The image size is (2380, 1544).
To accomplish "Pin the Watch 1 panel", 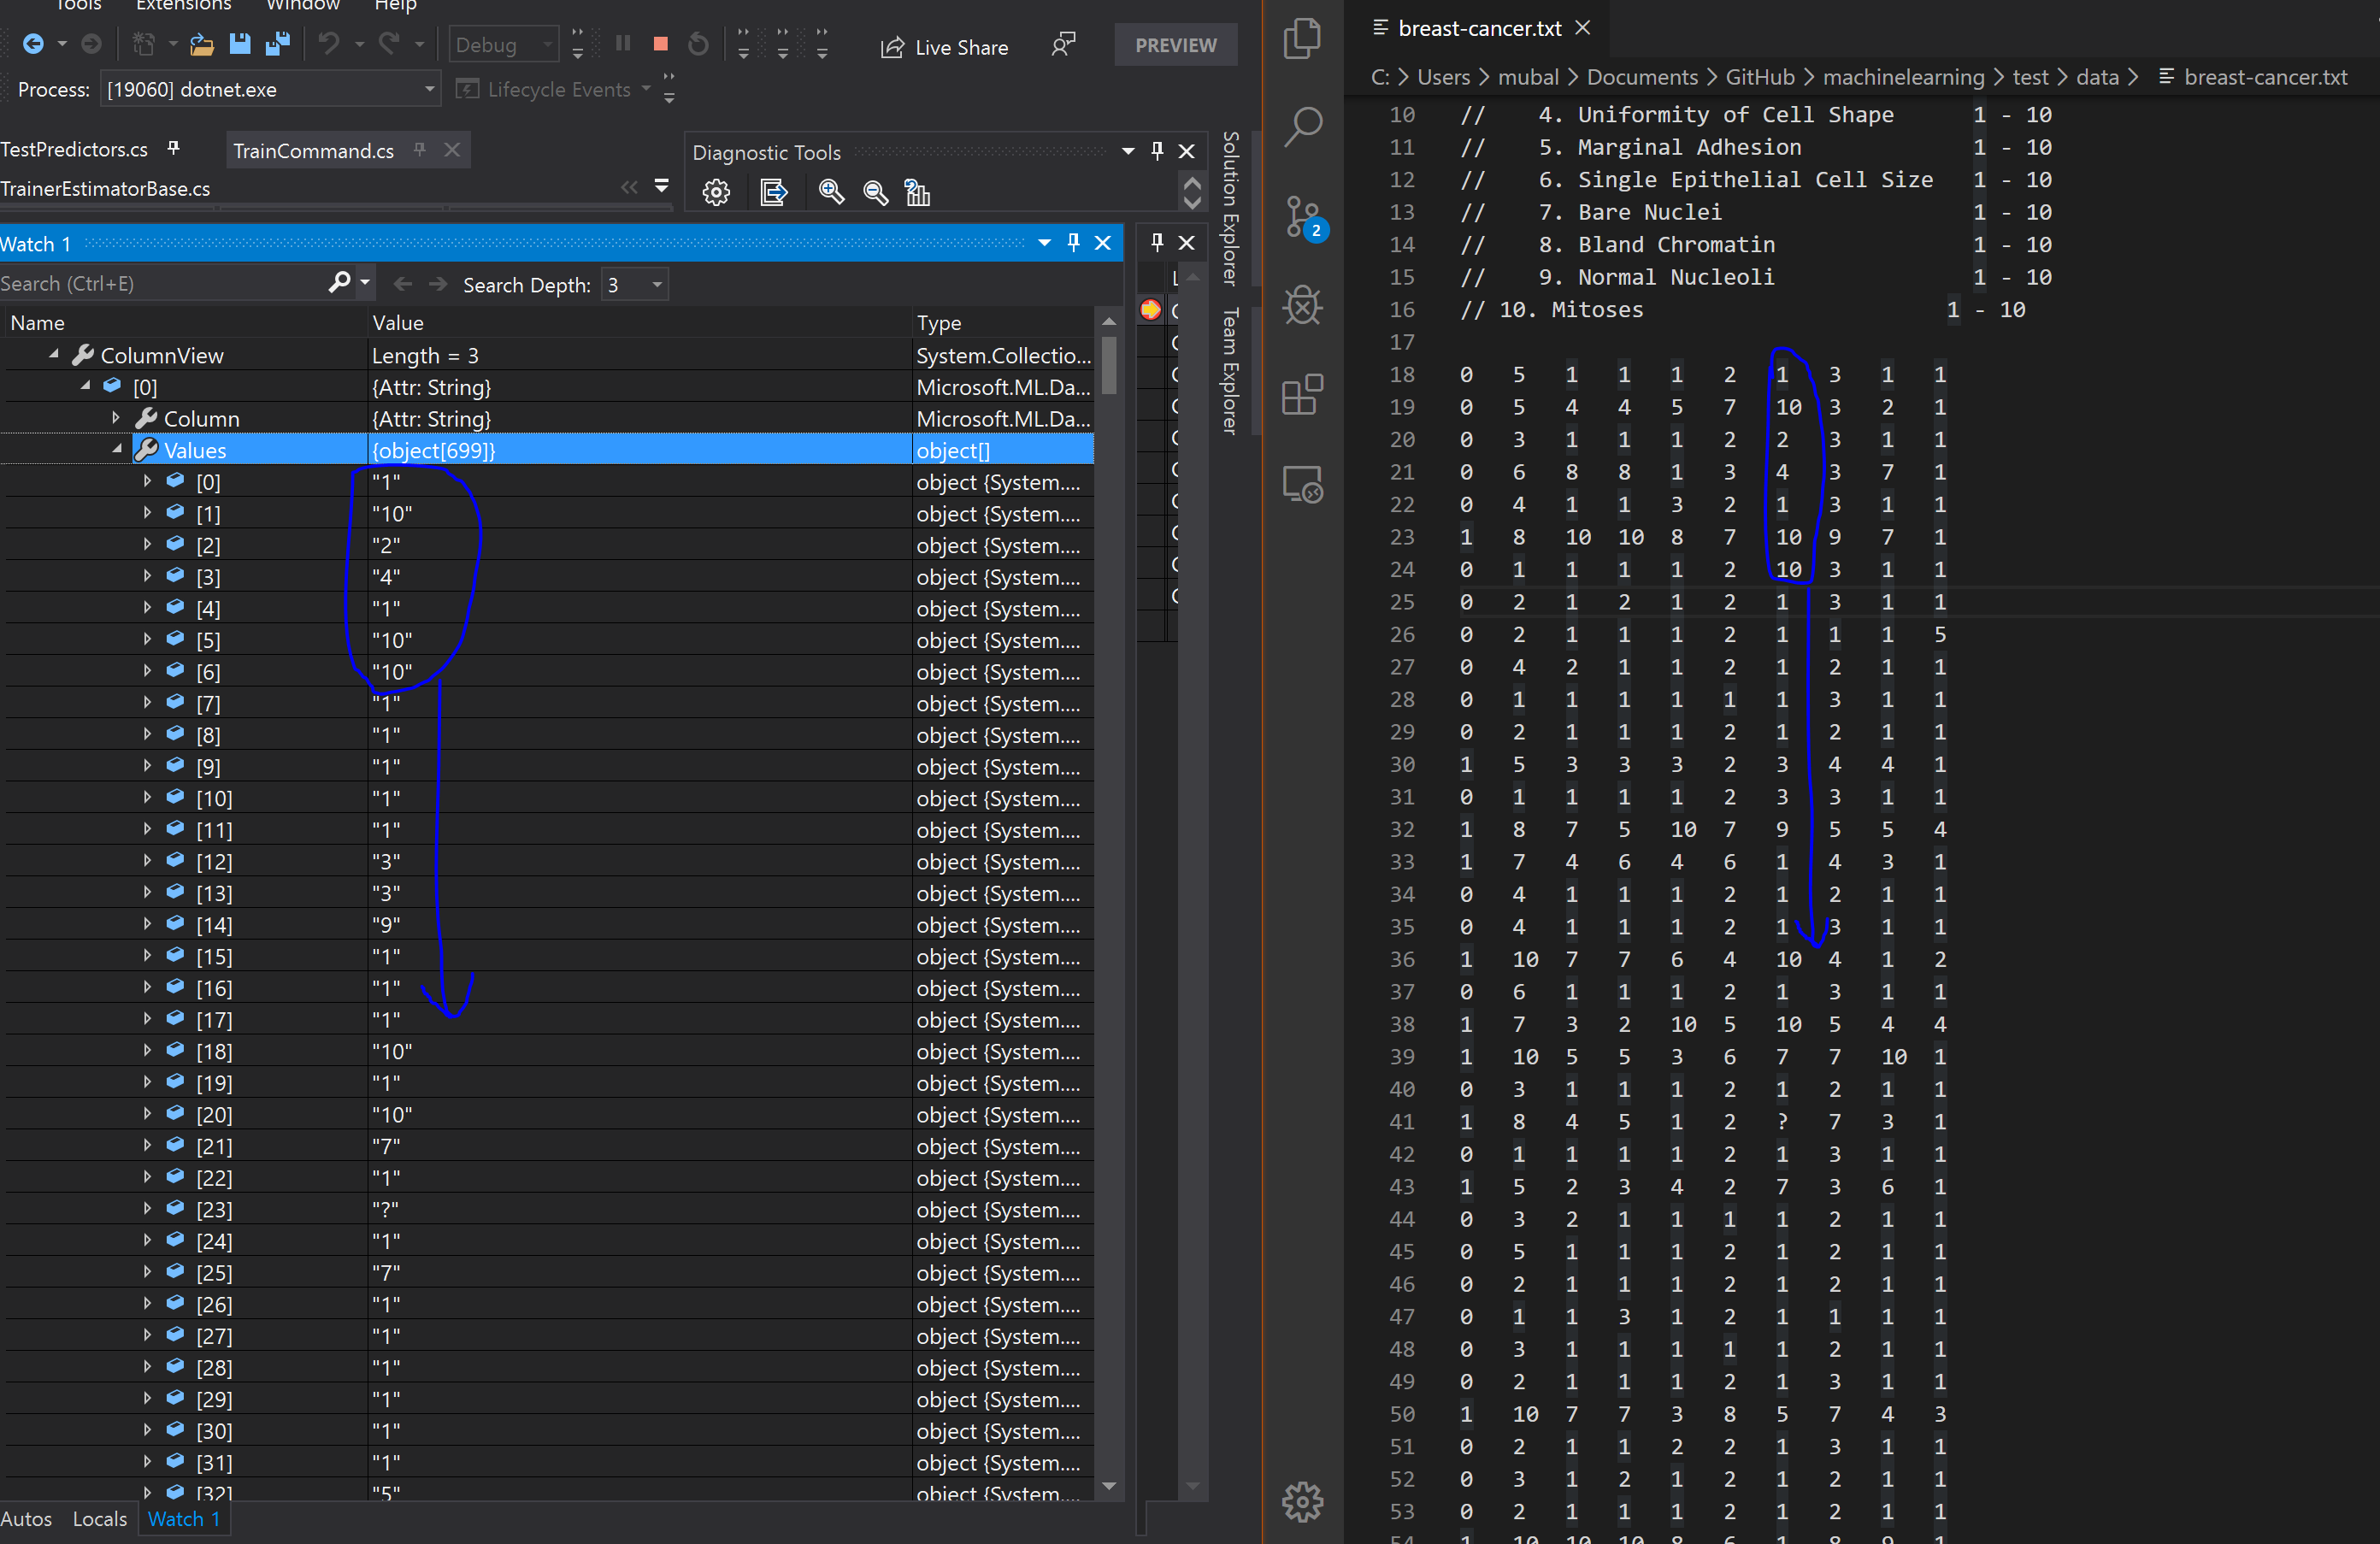I will pos(1073,242).
